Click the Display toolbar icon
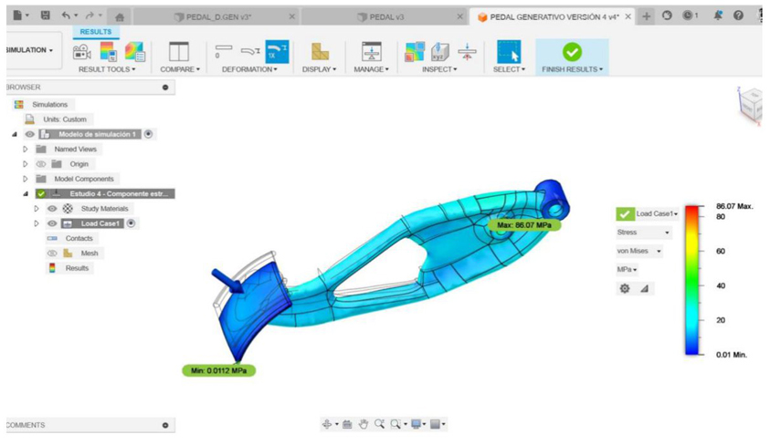 320,51
